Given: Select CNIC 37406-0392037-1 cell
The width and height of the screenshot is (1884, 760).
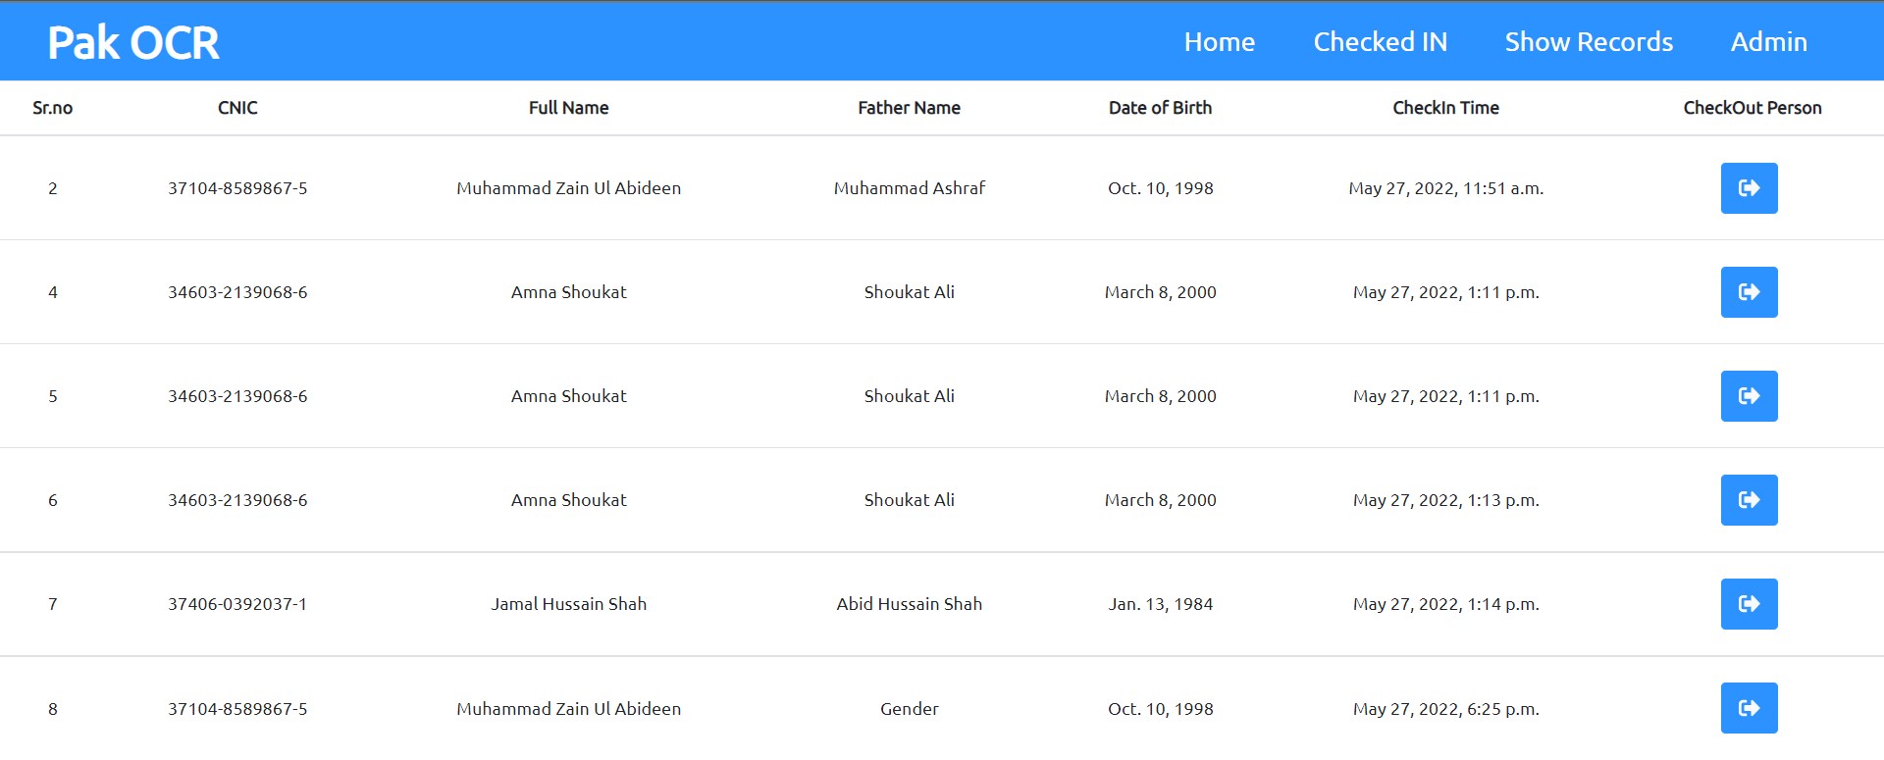Looking at the screenshot, I should coord(237,604).
